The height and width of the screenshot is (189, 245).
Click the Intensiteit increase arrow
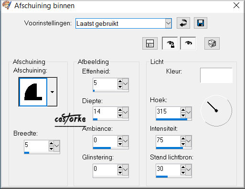183,138
